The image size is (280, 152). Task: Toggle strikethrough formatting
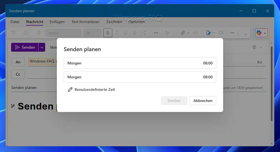pyautogui.click(x=134, y=33)
